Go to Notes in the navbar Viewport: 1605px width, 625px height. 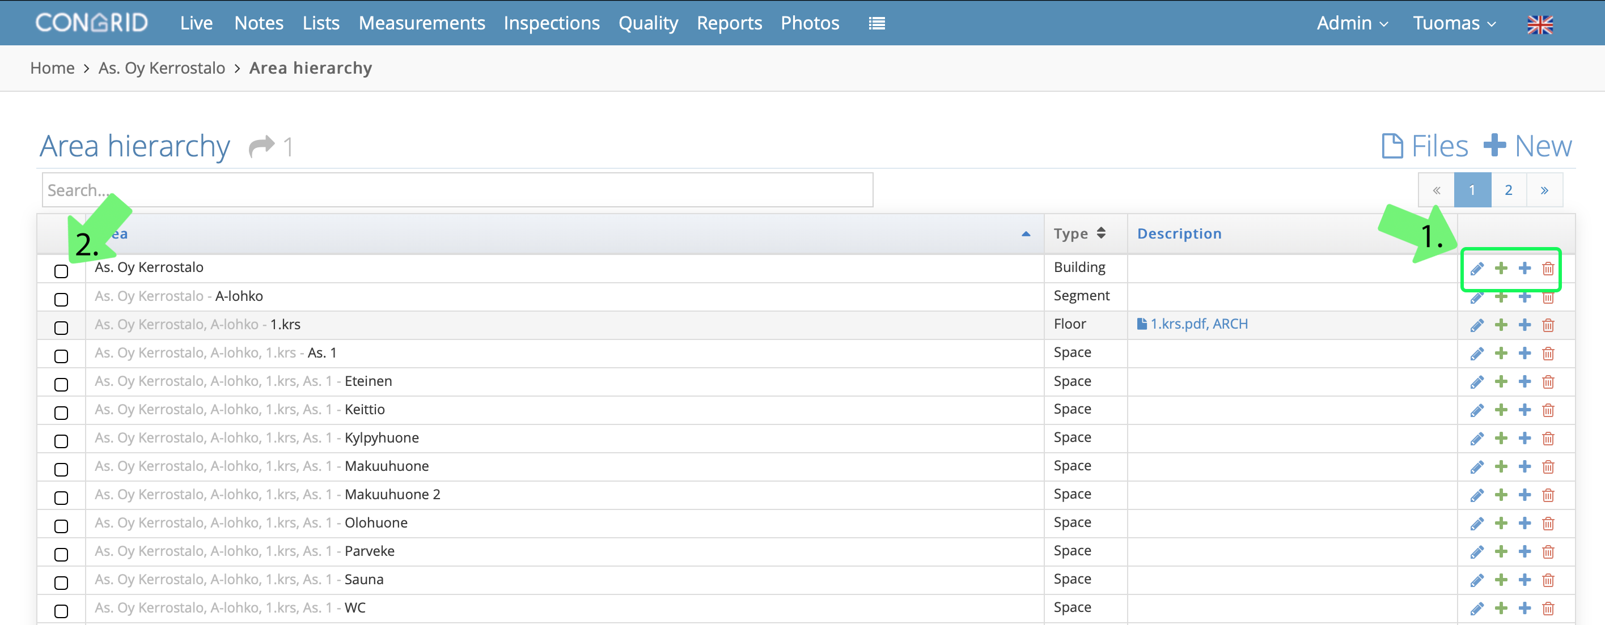pyautogui.click(x=259, y=23)
